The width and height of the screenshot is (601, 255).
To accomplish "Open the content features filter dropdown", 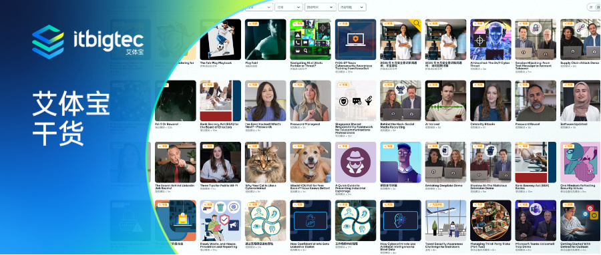I will (x=352, y=7).
